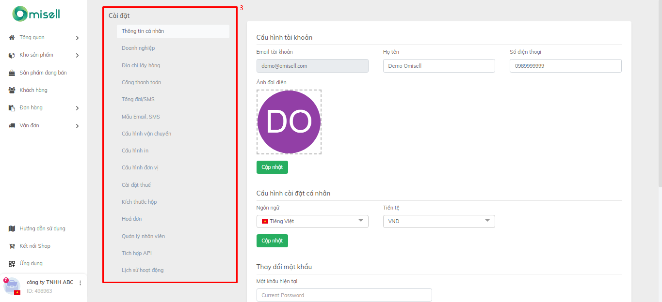Click the Tổng quan home icon
662x302 pixels.
pos(12,38)
